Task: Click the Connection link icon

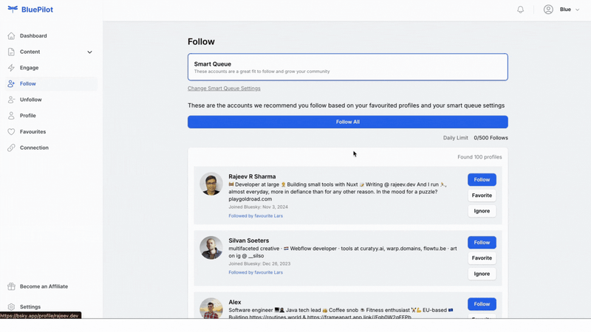Action: tap(11, 148)
